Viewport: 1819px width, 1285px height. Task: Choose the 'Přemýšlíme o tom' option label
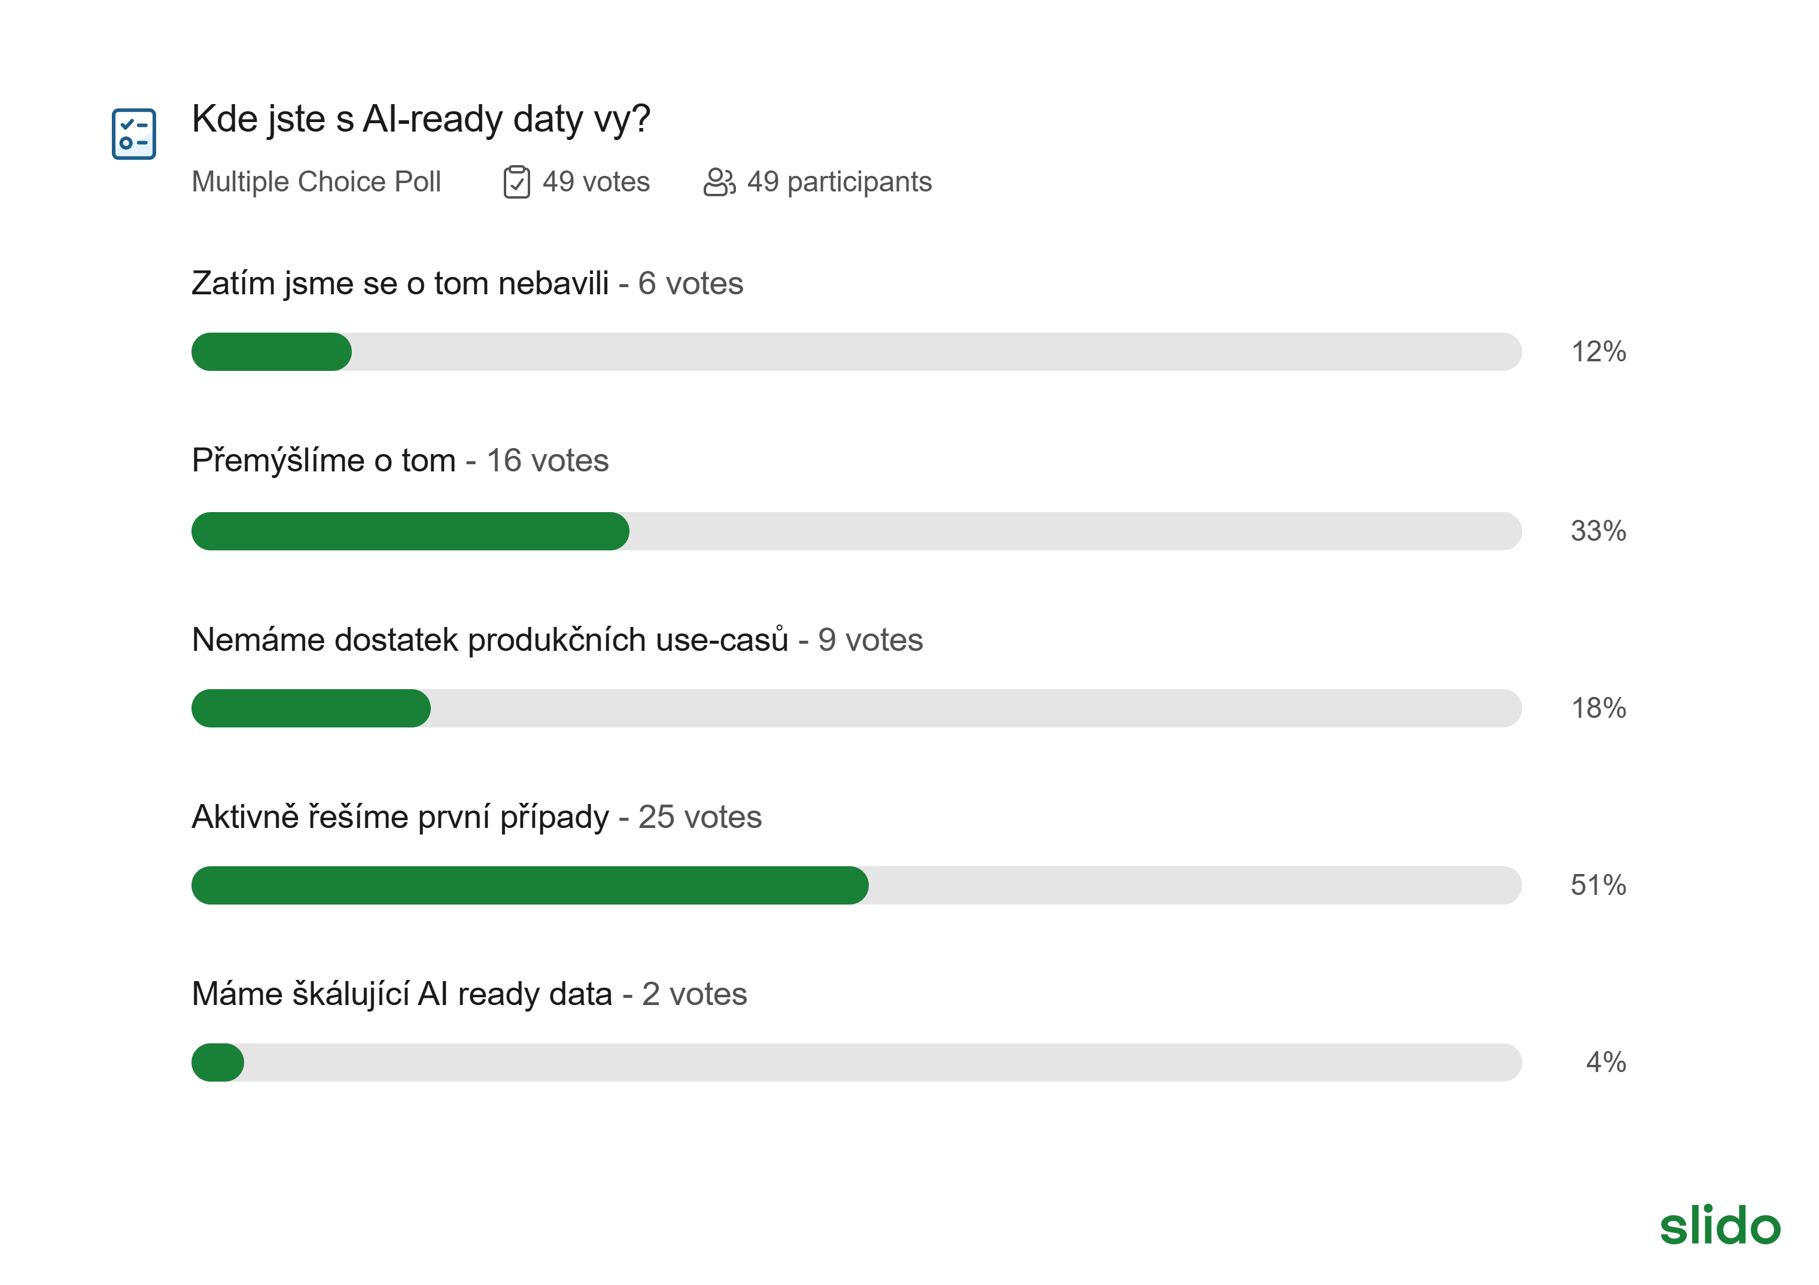323,460
